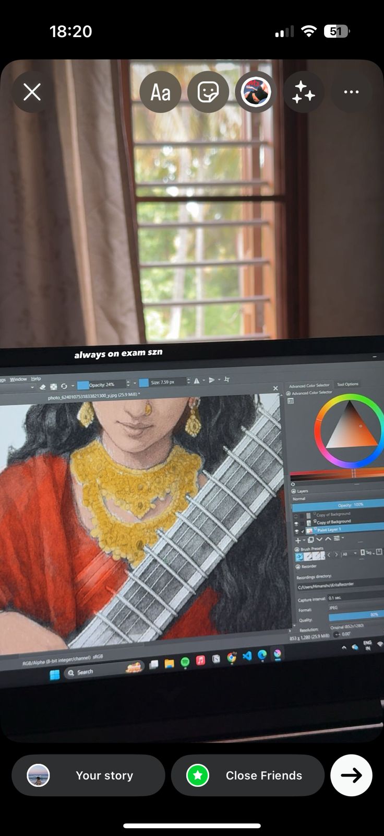Screen dimensions: 384x836
Task: Share to Your story
Action: tap(88, 775)
